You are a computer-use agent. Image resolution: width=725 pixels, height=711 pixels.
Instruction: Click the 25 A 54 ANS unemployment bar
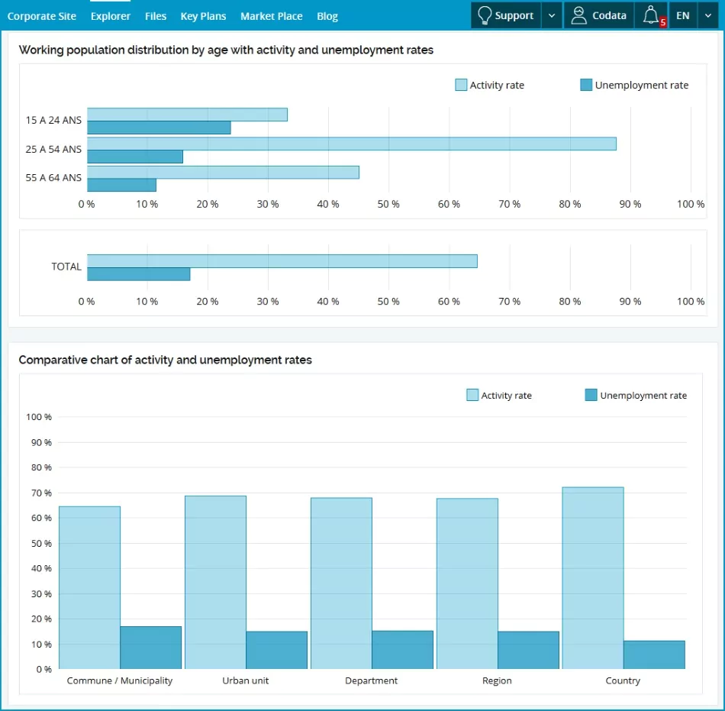tap(135, 157)
